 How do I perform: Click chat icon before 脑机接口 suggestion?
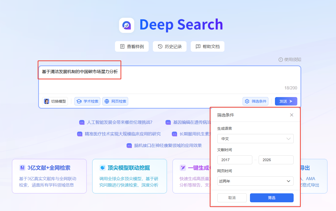coord(129,146)
